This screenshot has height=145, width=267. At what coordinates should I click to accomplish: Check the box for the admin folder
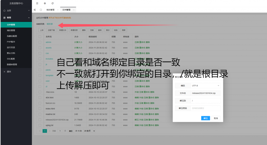click(x=40, y=42)
